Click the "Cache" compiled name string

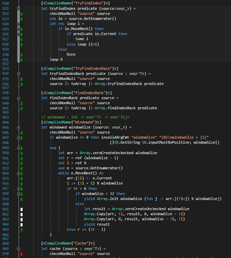tap(81, 243)
